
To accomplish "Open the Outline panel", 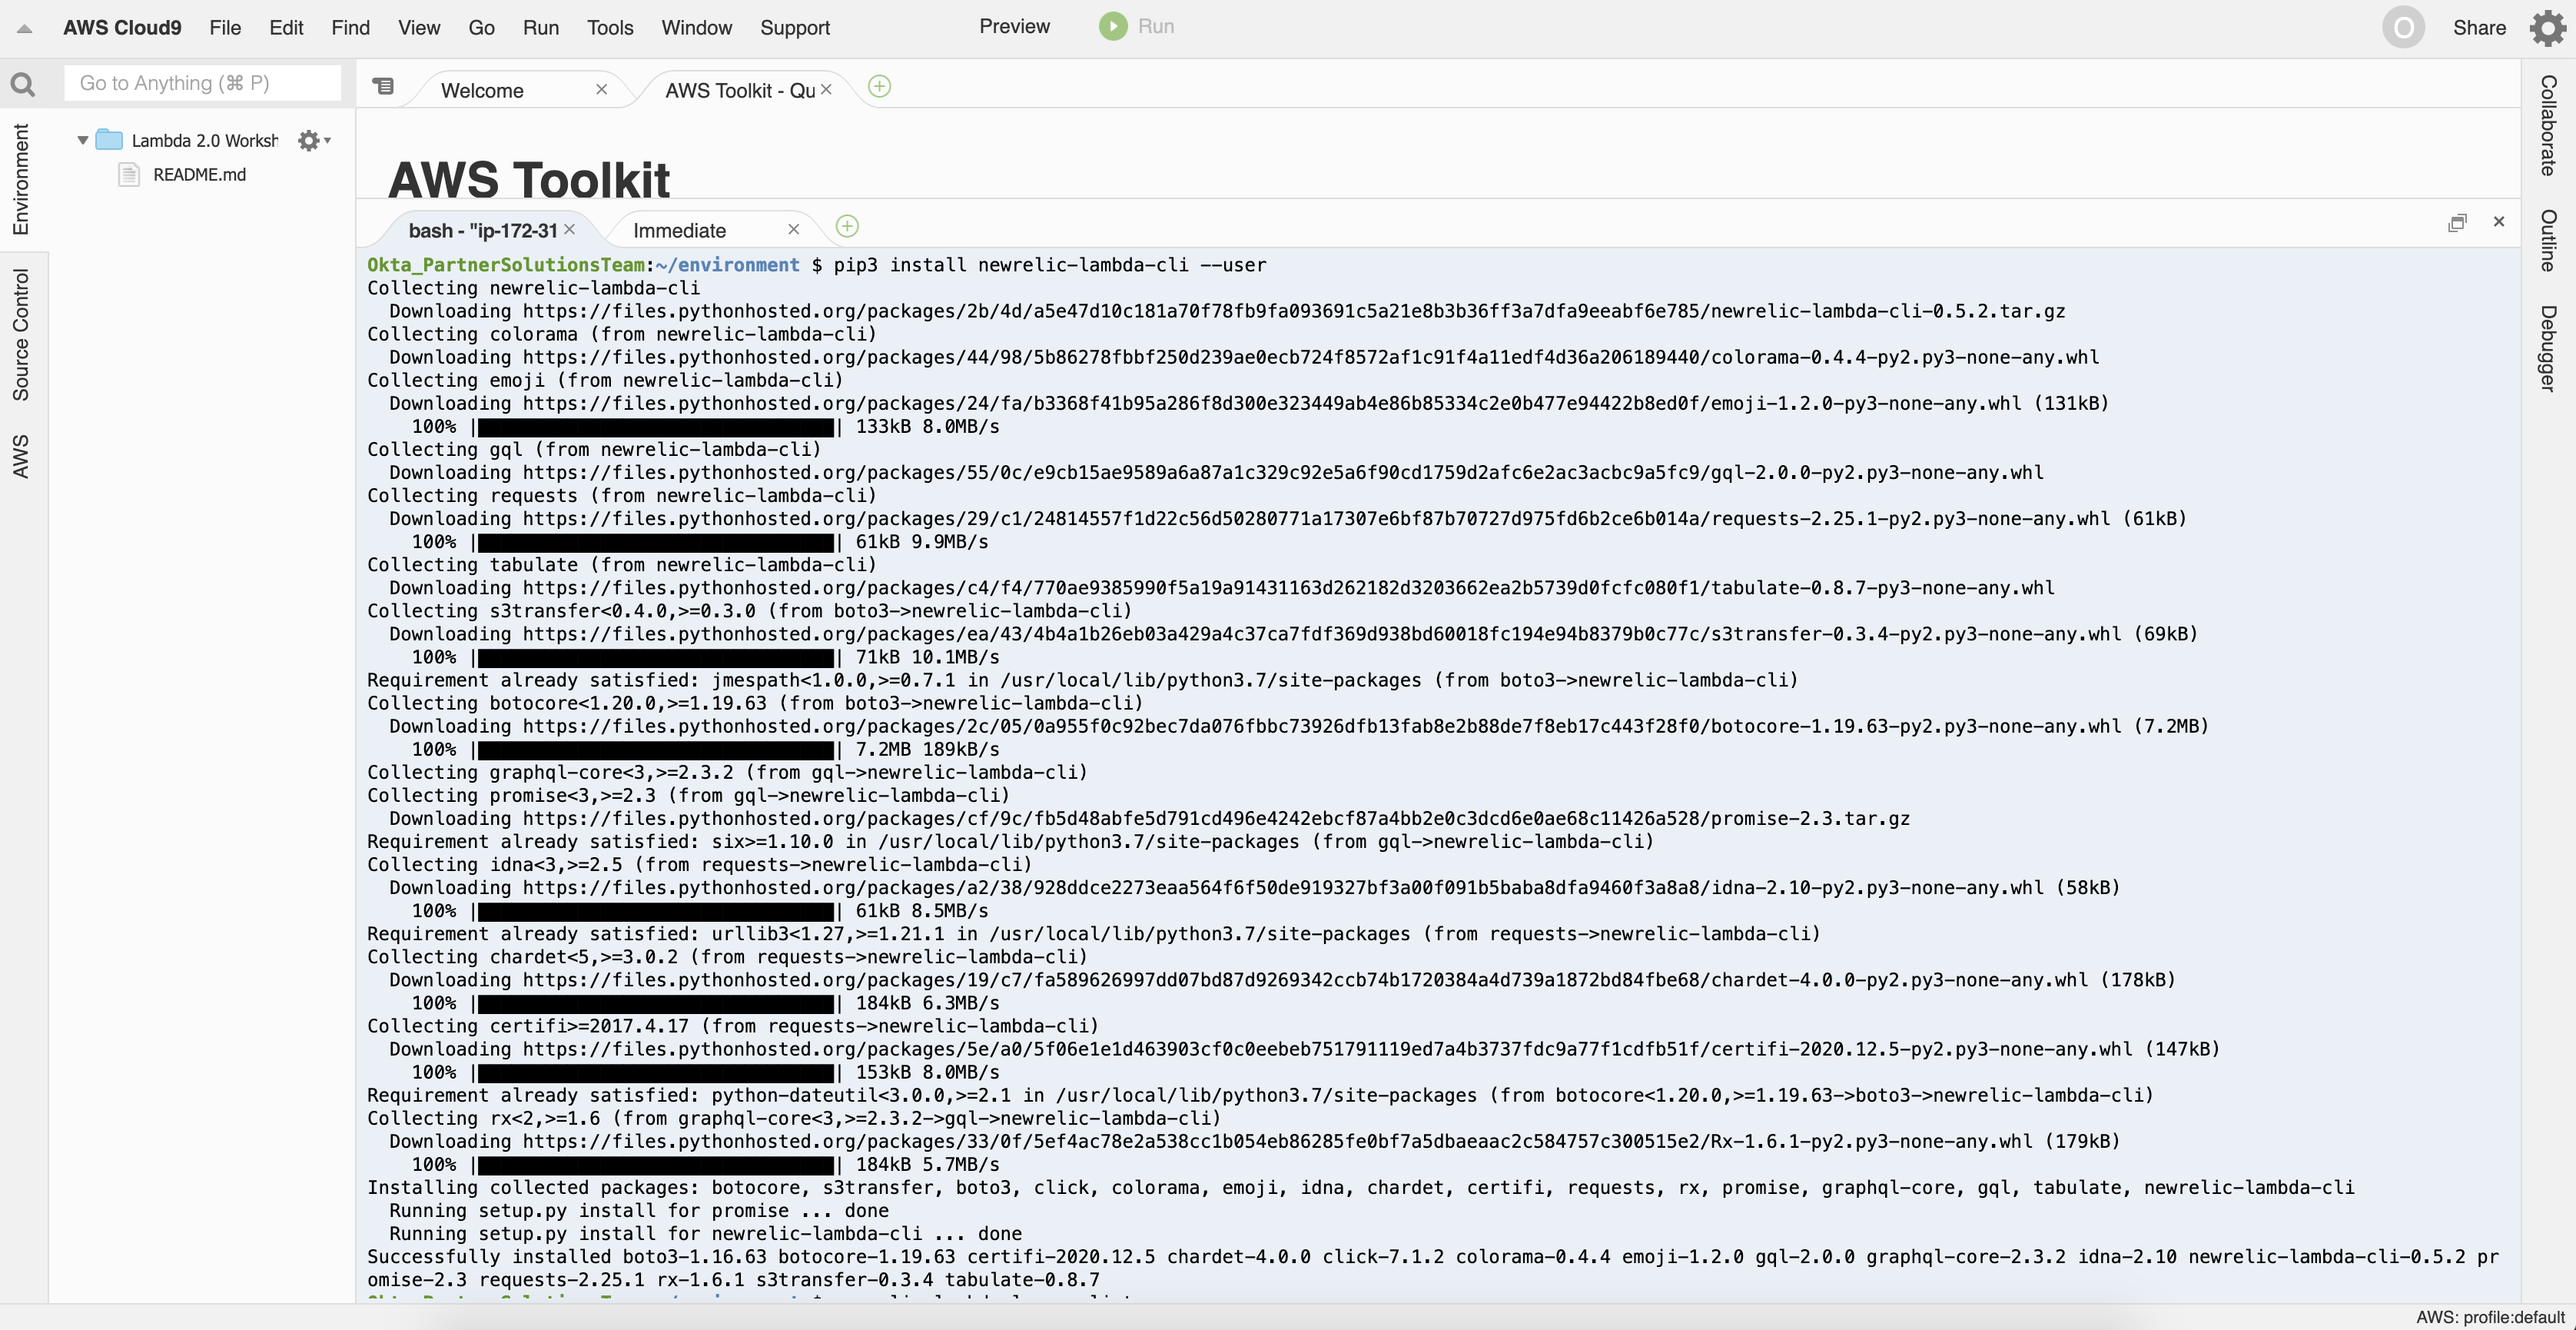I will coord(2549,240).
